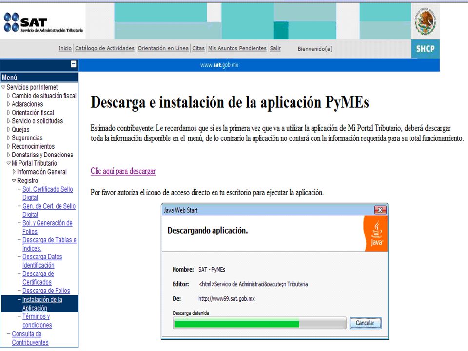Screen dimensions: 468x351
Task: Open Descarga Datos Identificación
Action: coord(42,261)
